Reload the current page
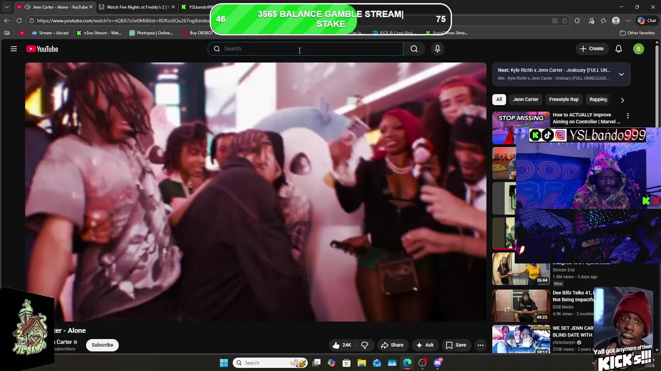This screenshot has width=661, height=371. pyautogui.click(x=19, y=21)
